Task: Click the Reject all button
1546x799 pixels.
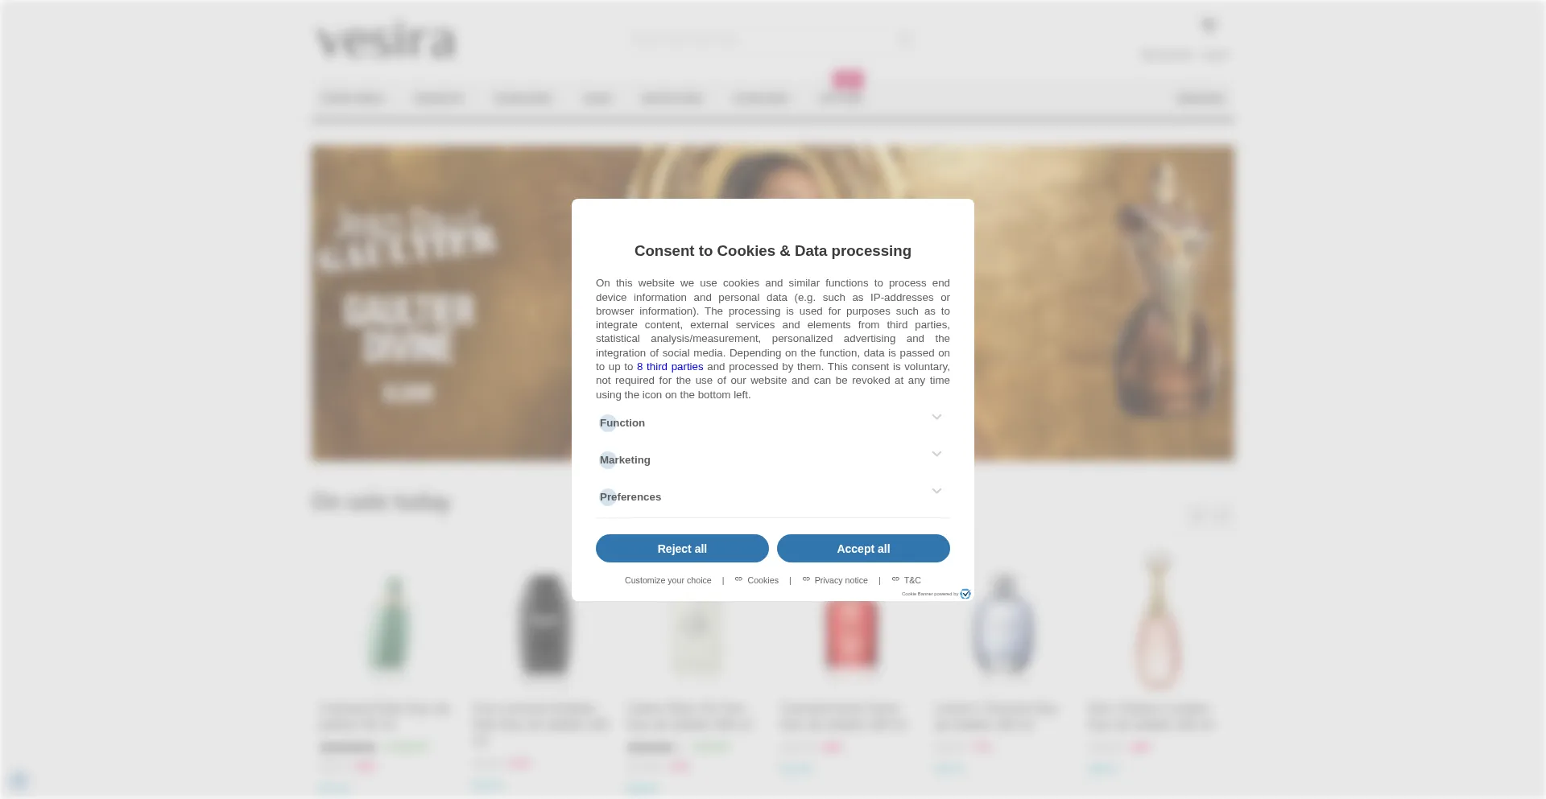Action: tap(682, 549)
